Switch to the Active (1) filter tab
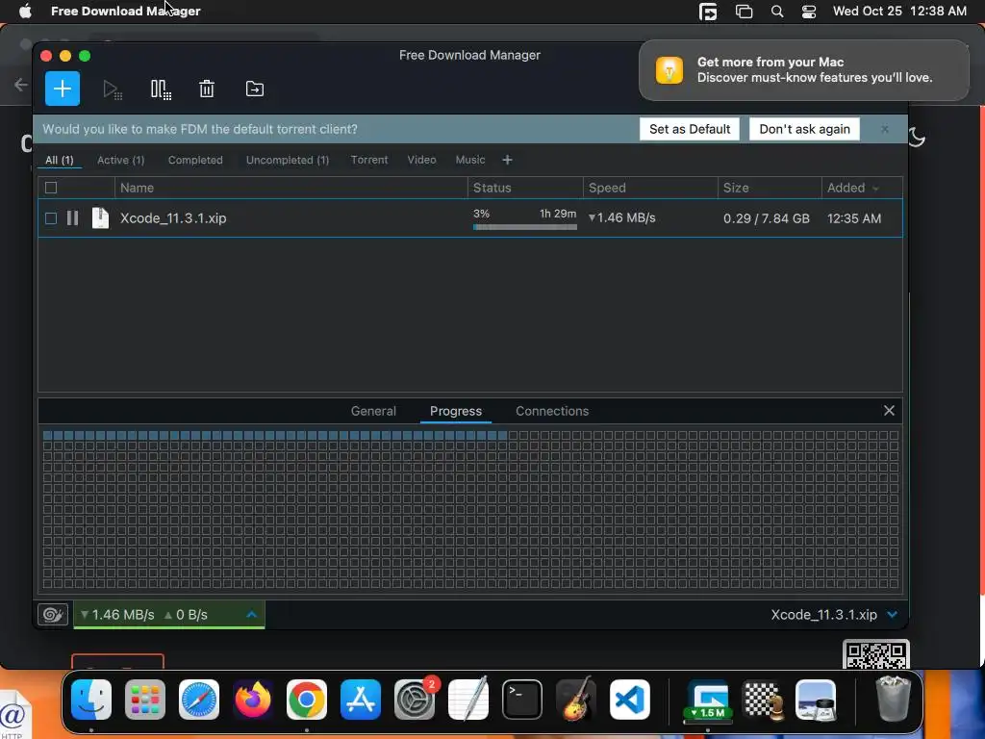Viewport: 985px width, 739px height. pos(120,161)
